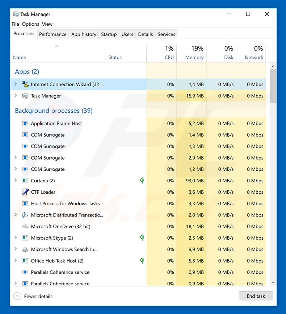Sort by the Name column header
Screen dimensions: 286x314
[x=58, y=53]
